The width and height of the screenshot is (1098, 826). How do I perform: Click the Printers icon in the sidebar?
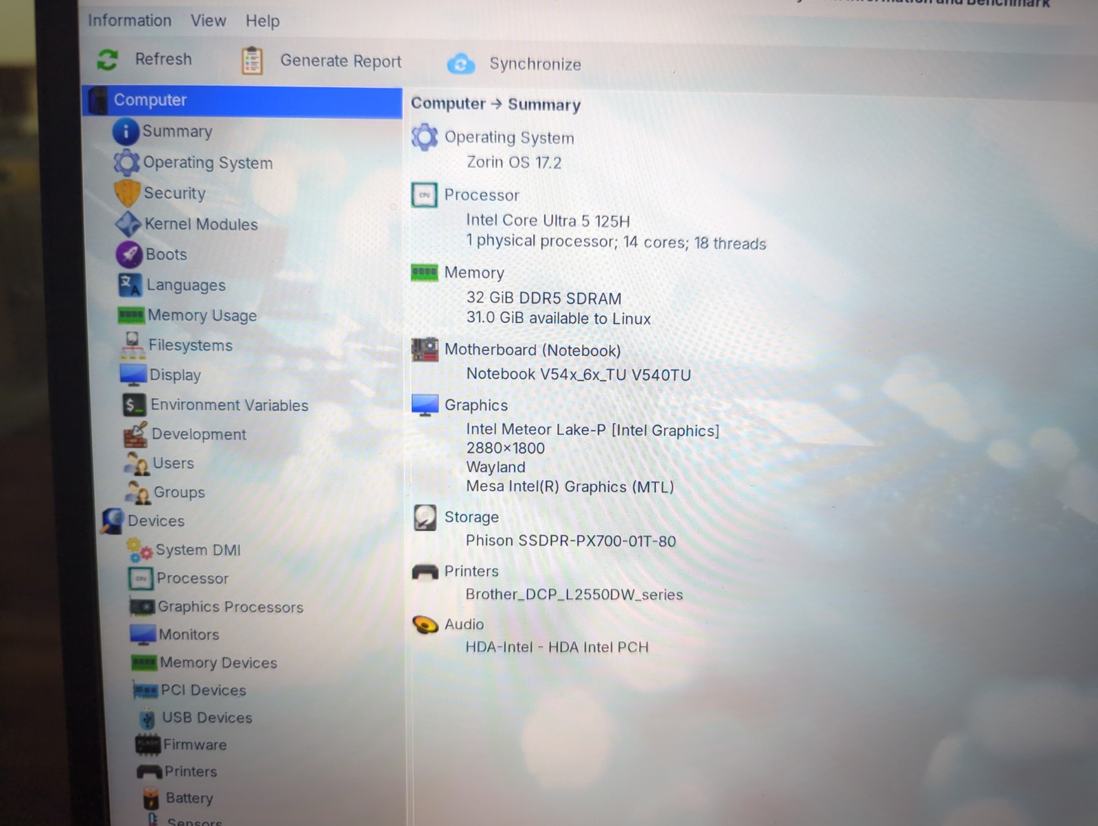[x=150, y=772]
